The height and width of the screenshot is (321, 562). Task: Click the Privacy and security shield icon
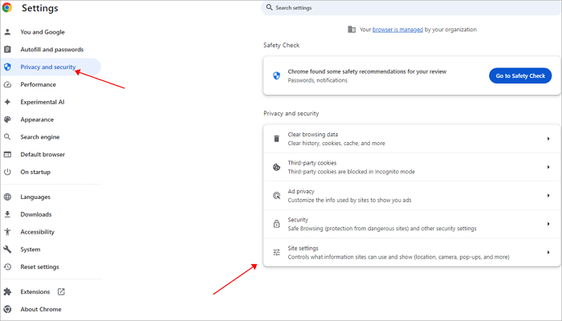pyautogui.click(x=7, y=67)
